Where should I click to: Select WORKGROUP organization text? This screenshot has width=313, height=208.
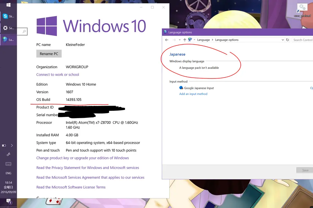tap(77, 67)
